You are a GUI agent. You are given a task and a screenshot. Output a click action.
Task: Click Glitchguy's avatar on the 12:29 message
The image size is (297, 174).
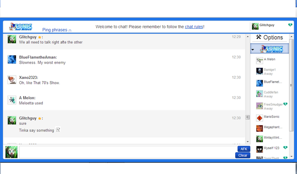click(12, 39)
